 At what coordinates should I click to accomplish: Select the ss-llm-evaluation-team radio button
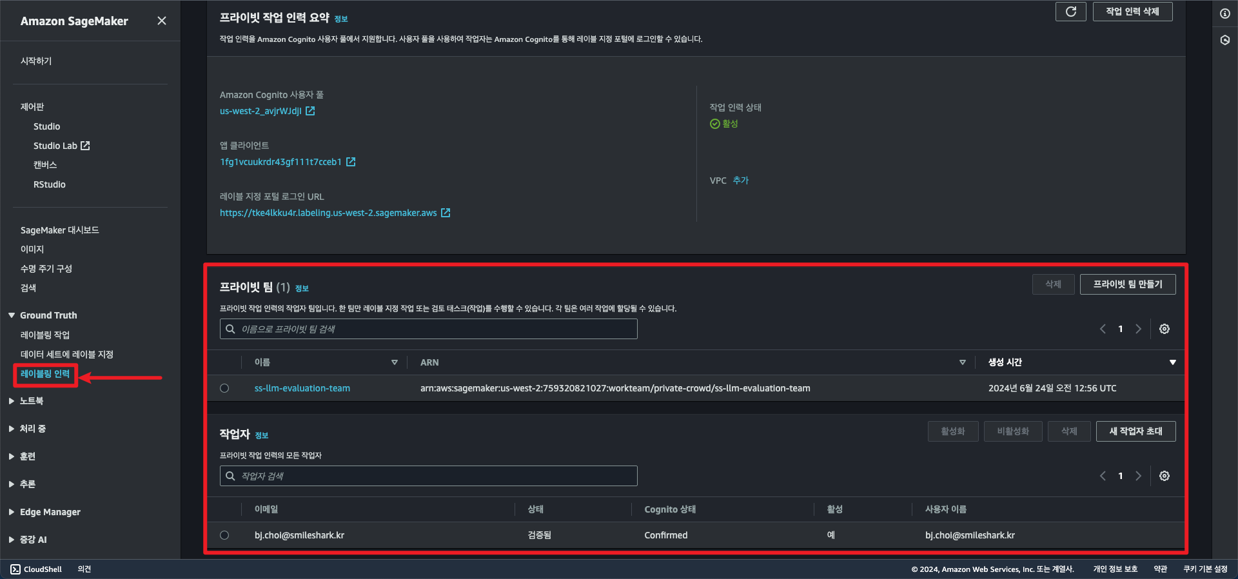[224, 388]
